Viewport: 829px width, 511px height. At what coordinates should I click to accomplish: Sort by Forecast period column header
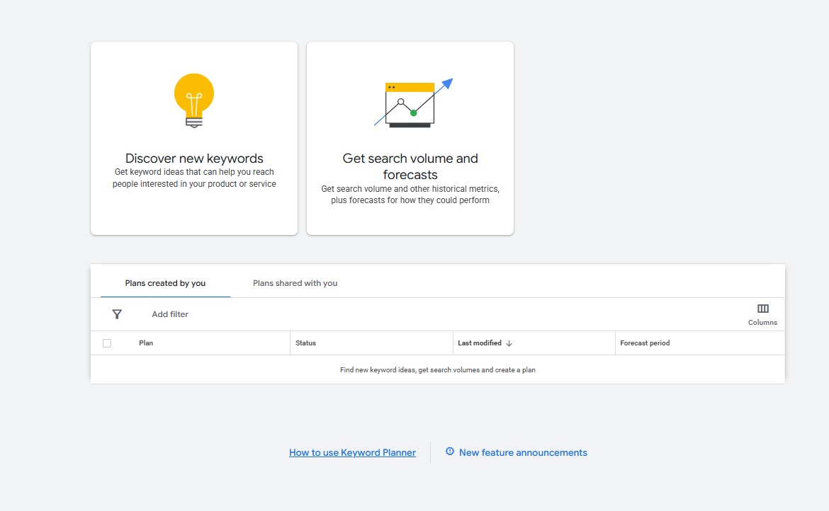click(645, 343)
